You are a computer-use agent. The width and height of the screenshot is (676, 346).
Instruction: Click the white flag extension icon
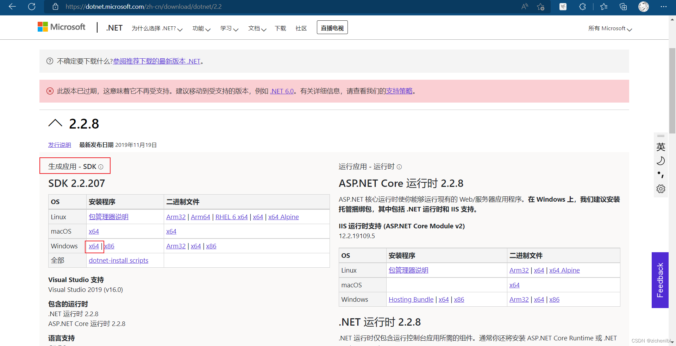(563, 7)
